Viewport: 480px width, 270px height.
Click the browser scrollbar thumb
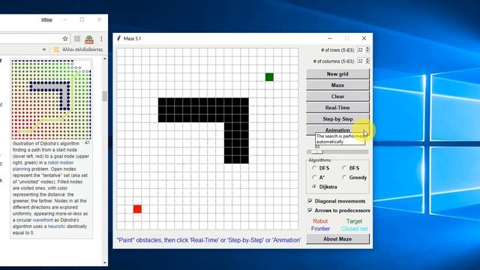pos(105,96)
